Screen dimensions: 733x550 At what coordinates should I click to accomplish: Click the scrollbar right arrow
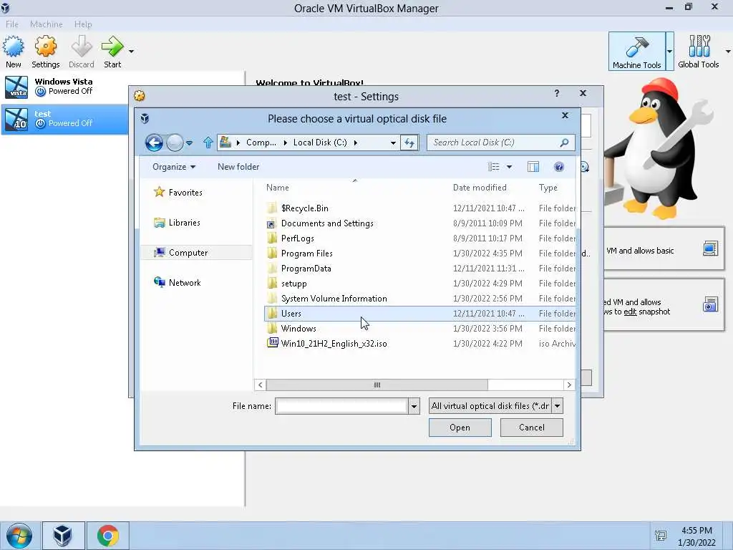pyautogui.click(x=569, y=385)
